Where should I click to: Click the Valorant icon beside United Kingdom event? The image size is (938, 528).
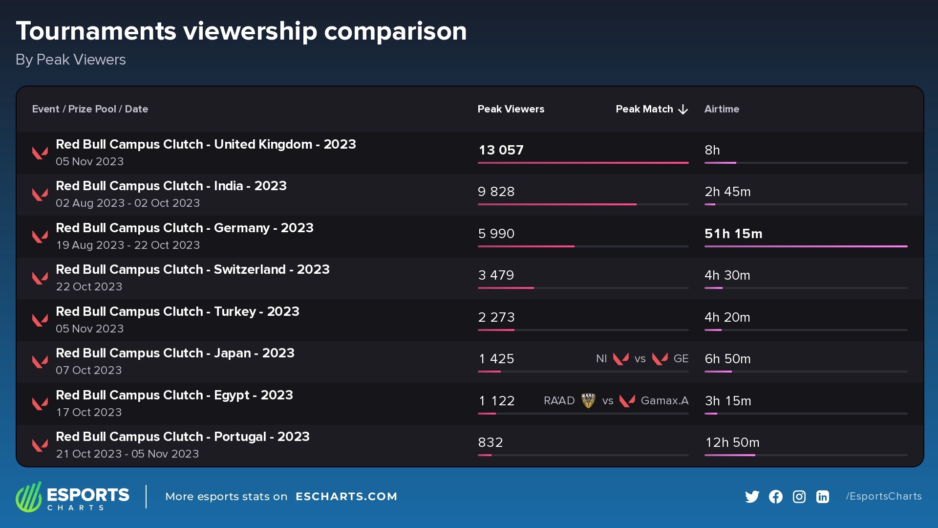[40, 153]
